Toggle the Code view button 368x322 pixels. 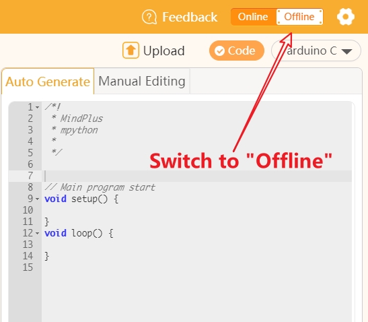point(237,51)
